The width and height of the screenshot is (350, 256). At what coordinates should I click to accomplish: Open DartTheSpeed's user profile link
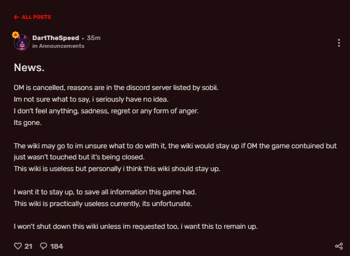pos(56,38)
